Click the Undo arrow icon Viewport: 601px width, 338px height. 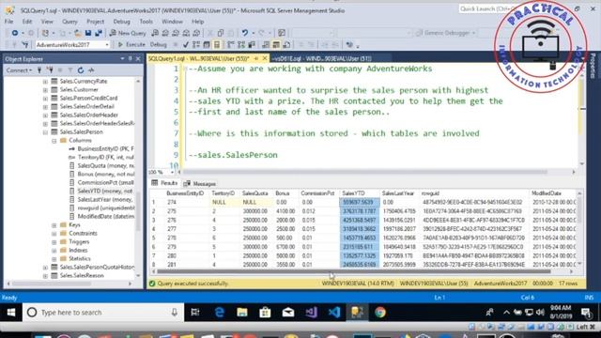[244, 33]
